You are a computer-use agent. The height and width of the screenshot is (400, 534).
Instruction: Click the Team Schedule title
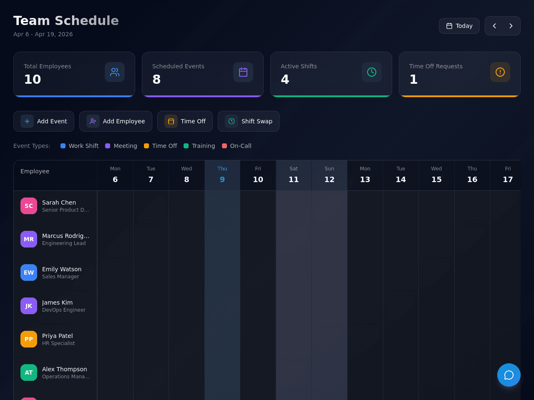tap(66, 20)
